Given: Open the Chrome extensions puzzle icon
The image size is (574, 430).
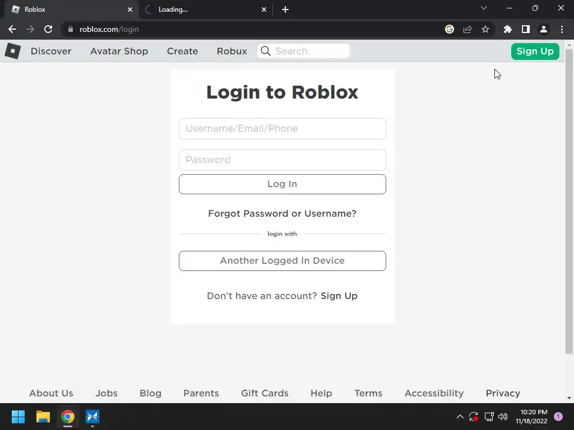Looking at the screenshot, I should tap(508, 29).
